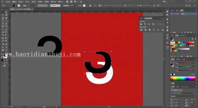Click Outline in the Pathfinder panel
The image size is (198, 108).
click(x=158, y=30)
